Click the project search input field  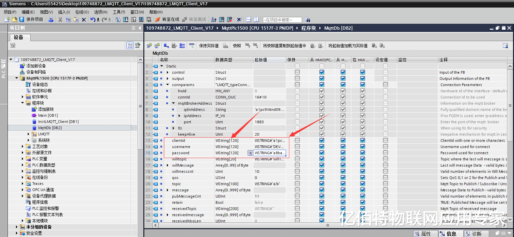pos(282,20)
